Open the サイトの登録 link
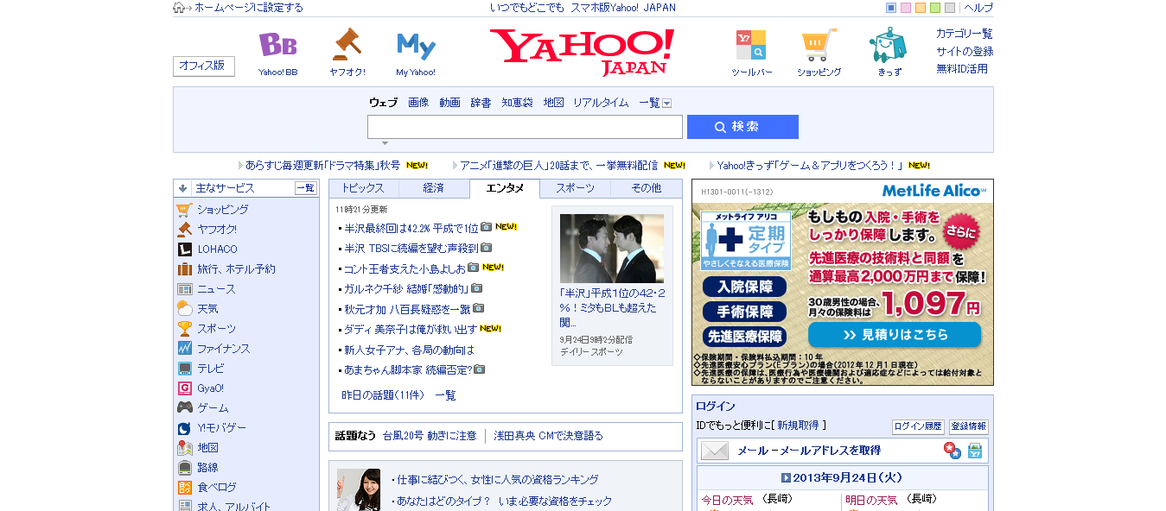Screen dimensions: 1166x511 965,51
